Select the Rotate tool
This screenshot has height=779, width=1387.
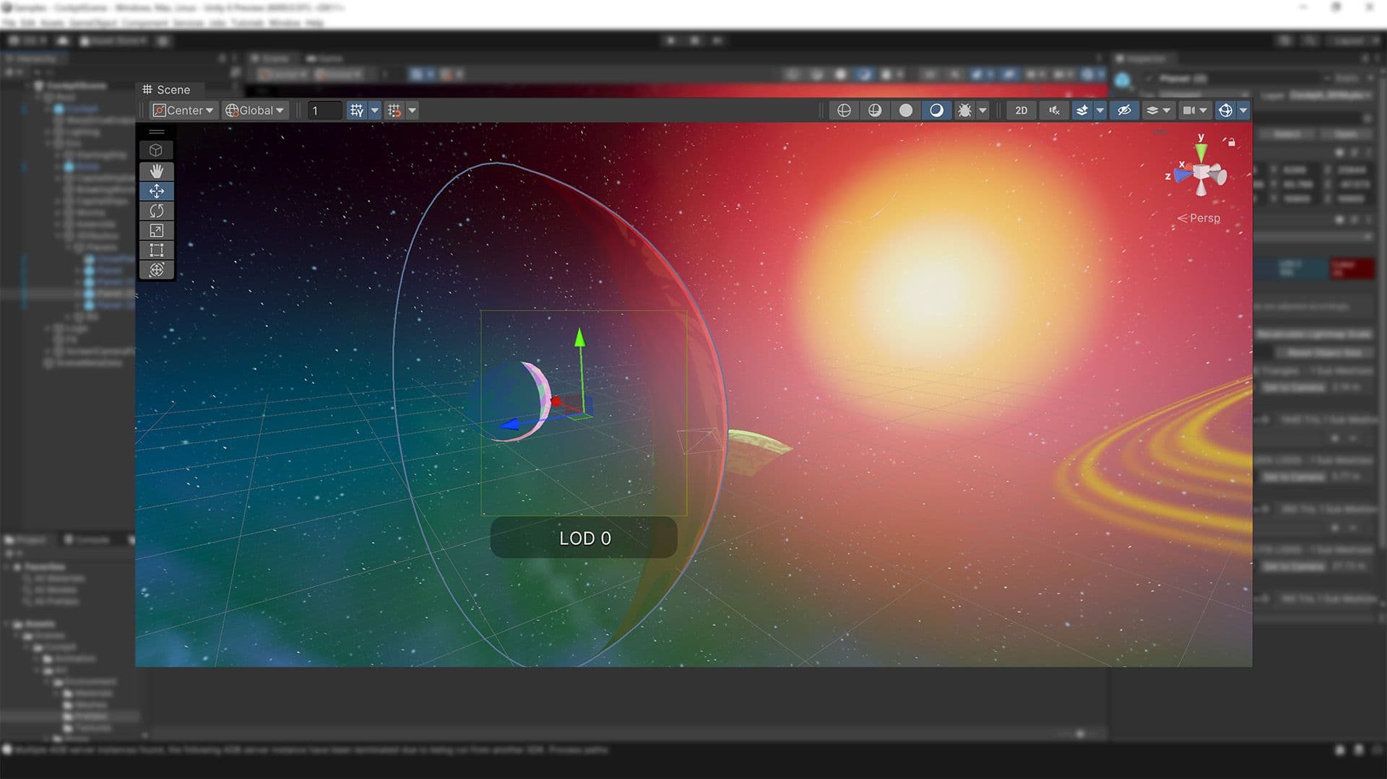click(x=156, y=211)
